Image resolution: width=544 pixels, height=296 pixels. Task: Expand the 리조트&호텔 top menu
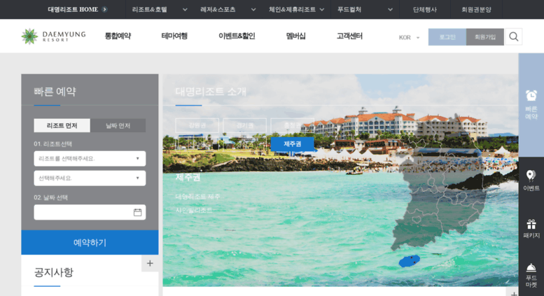160,9
